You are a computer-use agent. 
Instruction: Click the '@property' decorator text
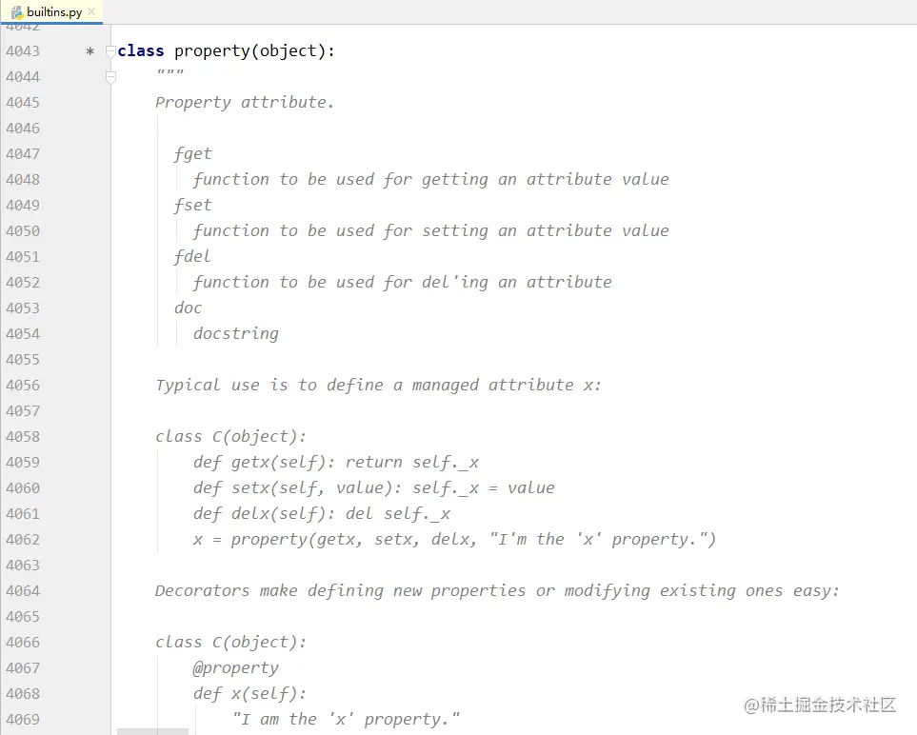pyautogui.click(x=236, y=668)
